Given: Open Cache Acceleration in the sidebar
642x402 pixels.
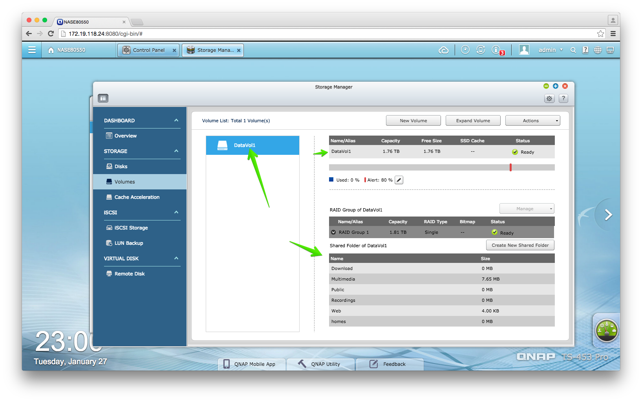Looking at the screenshot, I should tap(140, 197).
